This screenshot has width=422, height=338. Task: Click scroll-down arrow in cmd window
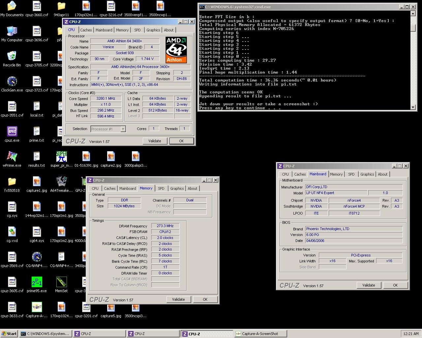413,107
